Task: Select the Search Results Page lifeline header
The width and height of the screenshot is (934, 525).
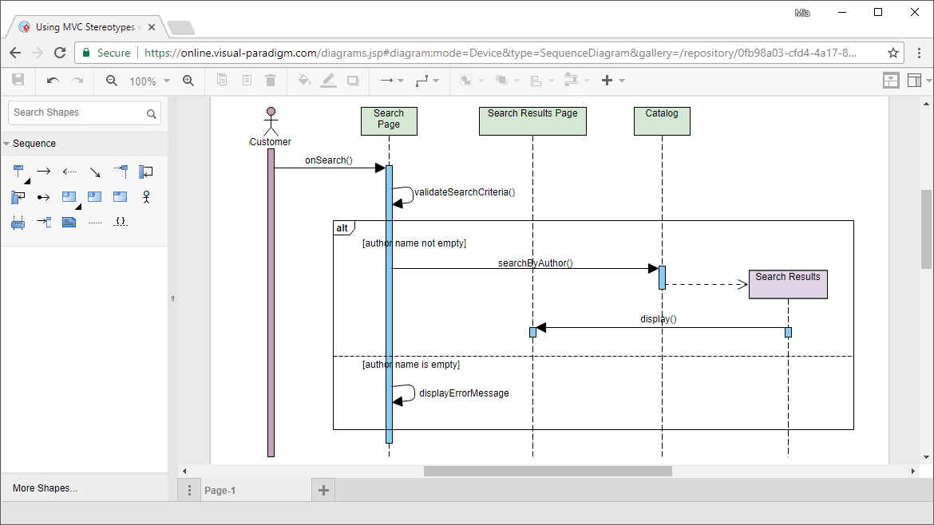Action: (x=532, y=120)
